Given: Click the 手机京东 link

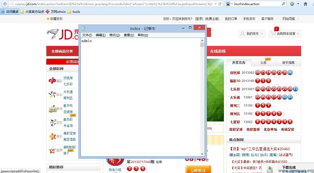Looking at the screenshot, I should pyautogui.click(x=249, y=19).
